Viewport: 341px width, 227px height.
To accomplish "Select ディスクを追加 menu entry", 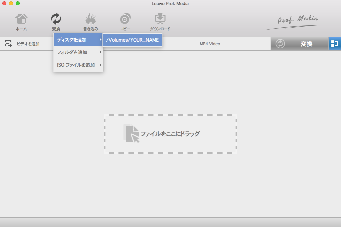I will pyautogui.click(x=78, y=40).
